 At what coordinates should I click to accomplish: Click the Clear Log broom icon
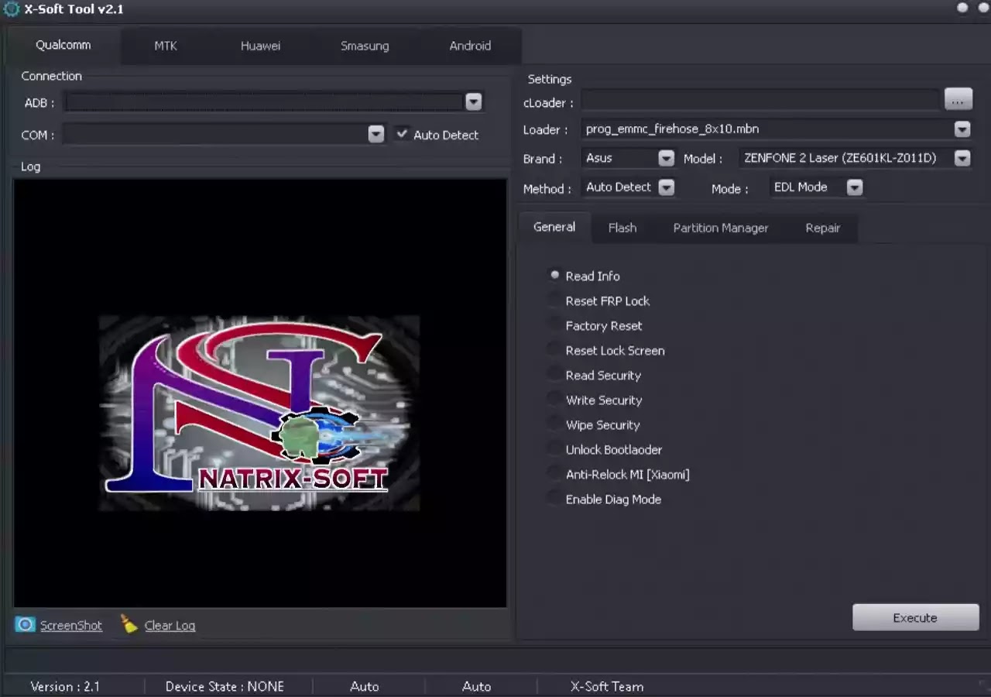[129, 624]
